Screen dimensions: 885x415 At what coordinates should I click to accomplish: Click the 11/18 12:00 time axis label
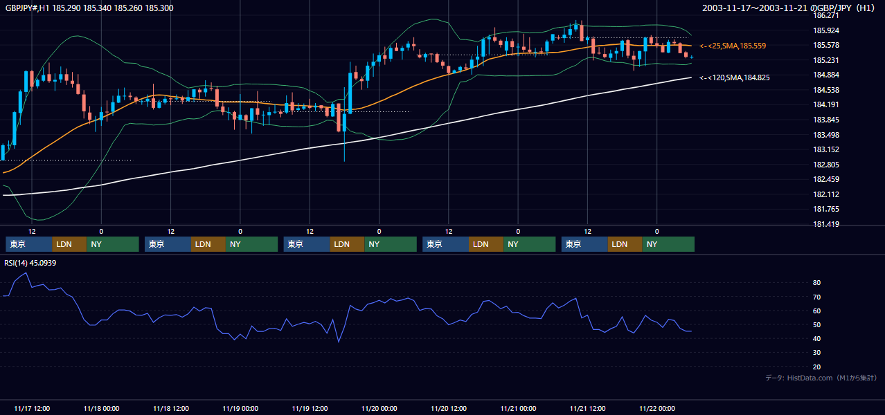point(171,409)
